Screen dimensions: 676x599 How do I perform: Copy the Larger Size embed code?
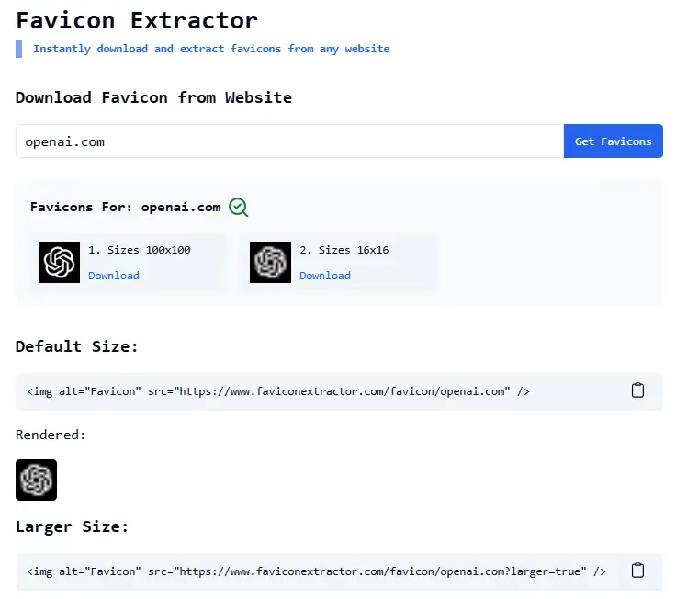[x=637, y=571]
